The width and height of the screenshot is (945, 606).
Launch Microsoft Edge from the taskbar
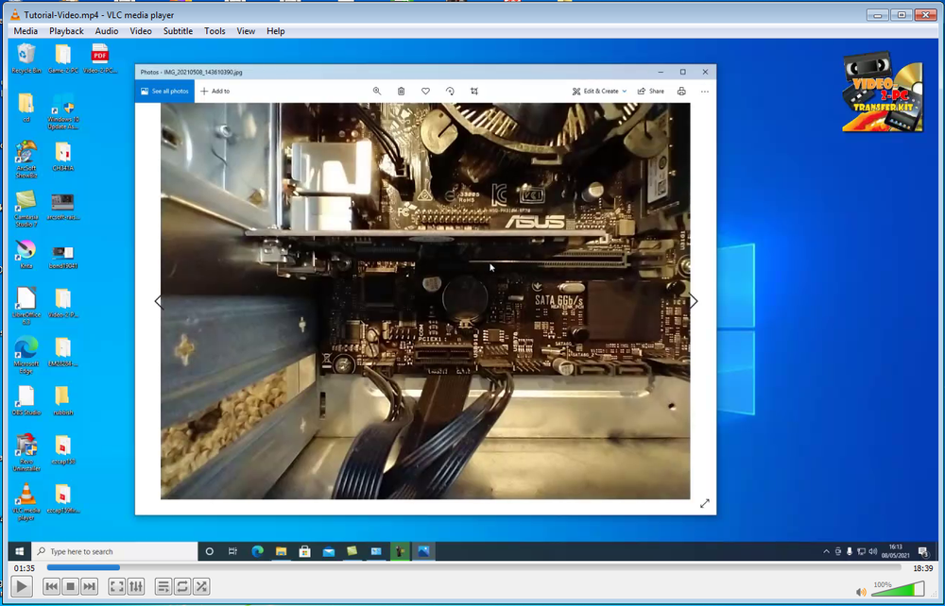(256, 551)
